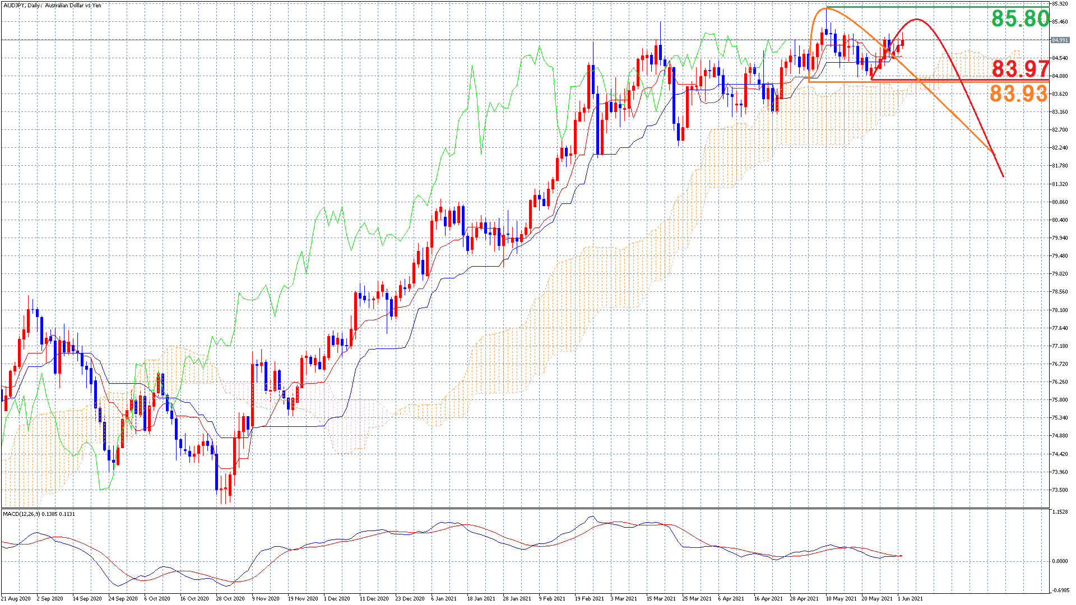Viewport: 1076px width, 605px height.
Task: Click the 73.500 value on price scale
Action: coord(1060,490)
